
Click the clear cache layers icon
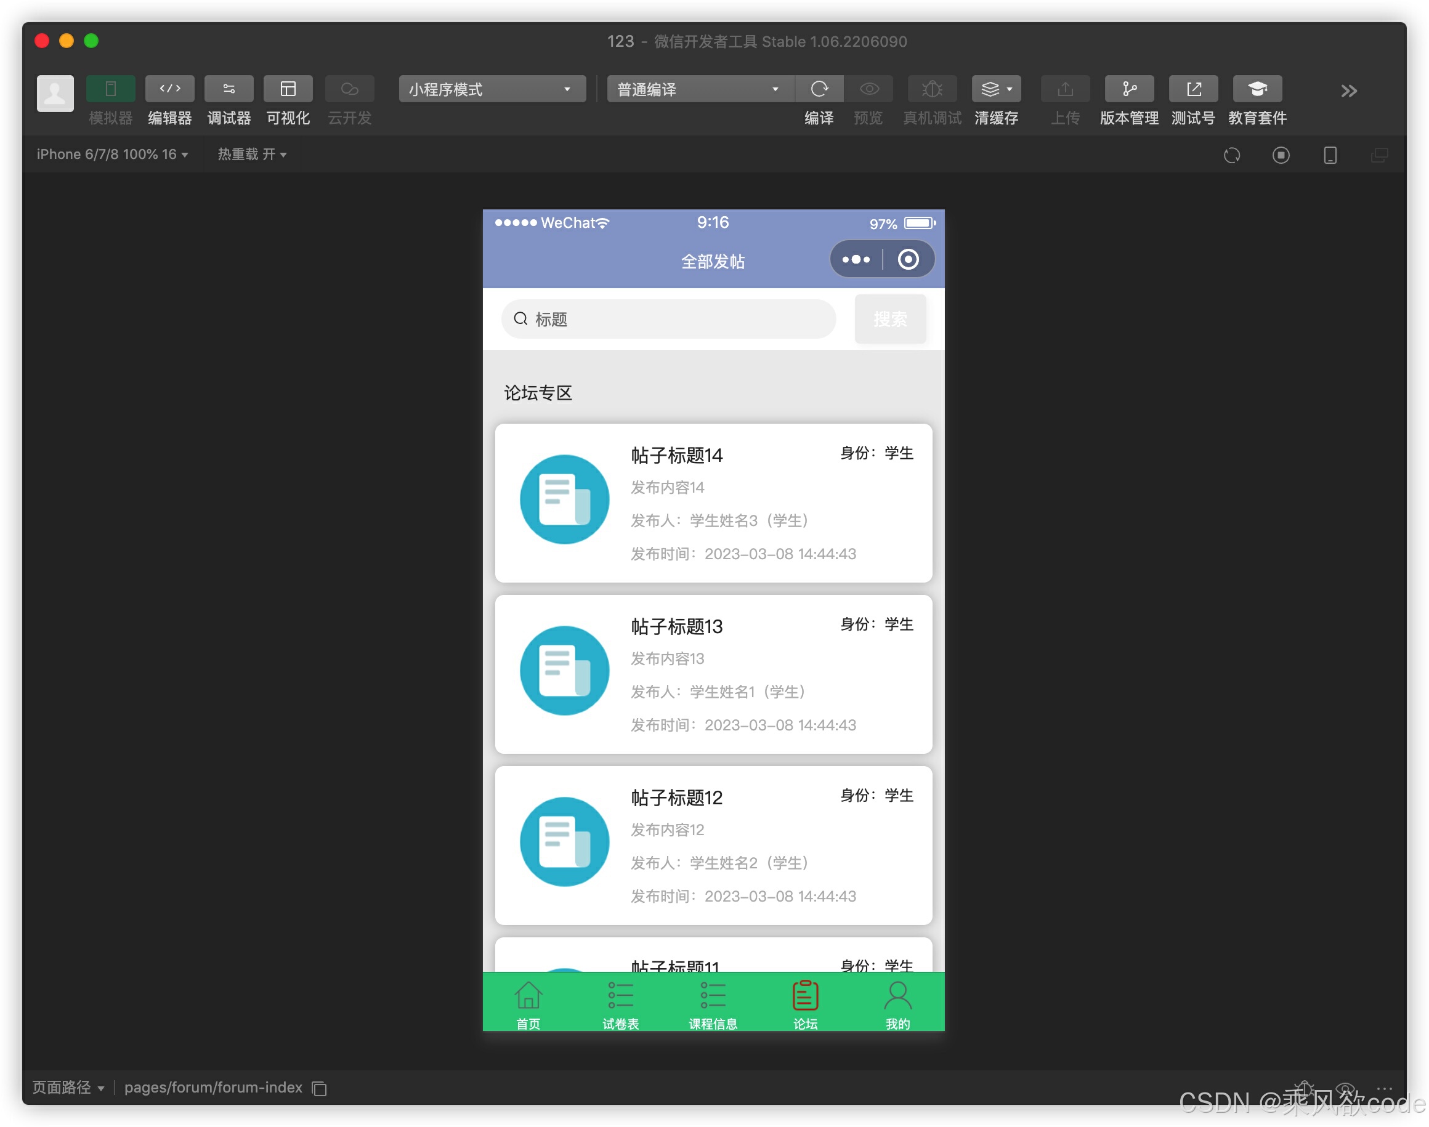pyautogui.click(x=990, y=89)
